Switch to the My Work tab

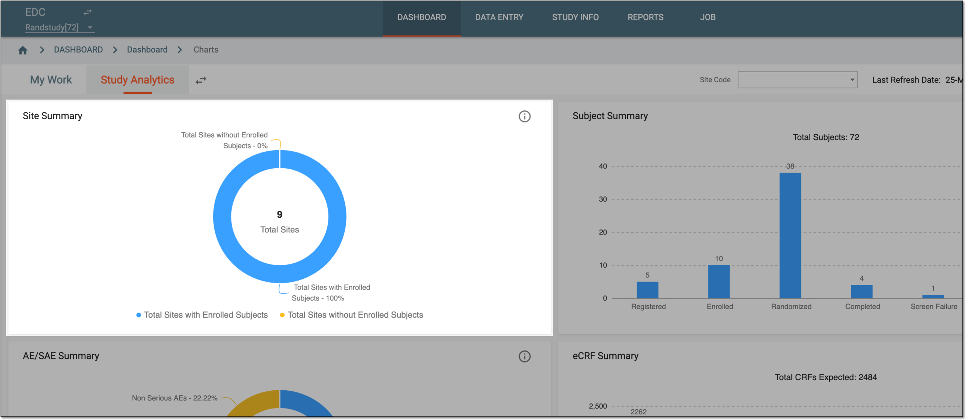pyautogui.click(x=51, y=80)
